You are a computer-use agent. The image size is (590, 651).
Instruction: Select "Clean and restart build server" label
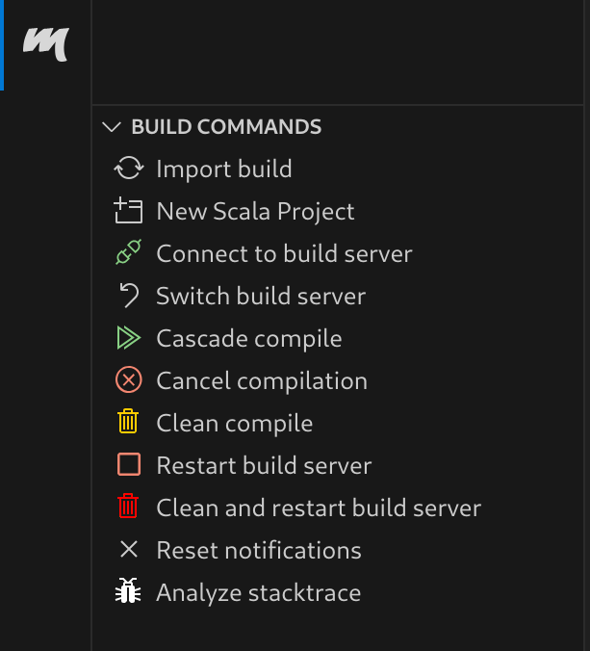pyautogui.click(x=319, y=508)
